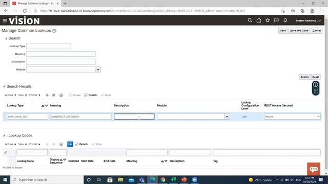Open notifications bell icon

tap(285, 20)
